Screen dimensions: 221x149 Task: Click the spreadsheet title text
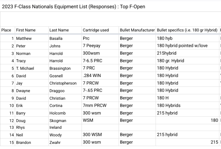click(73, 7)
